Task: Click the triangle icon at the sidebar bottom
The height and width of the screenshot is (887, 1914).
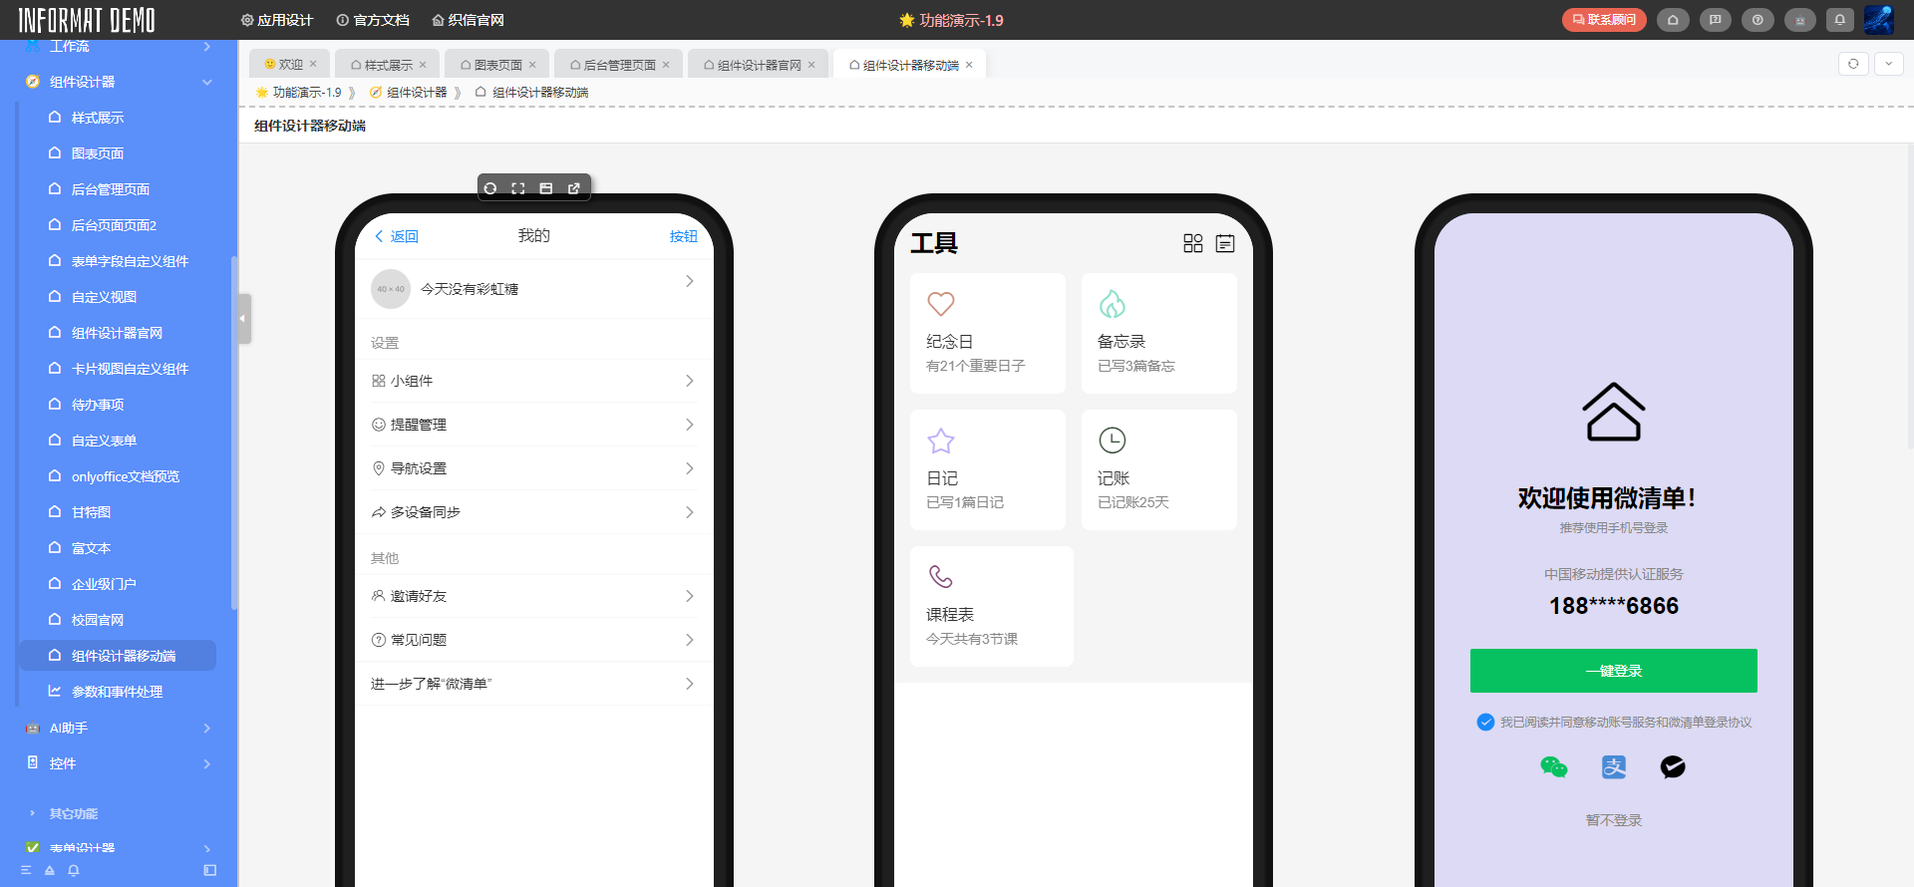Action: click(50, 870)
